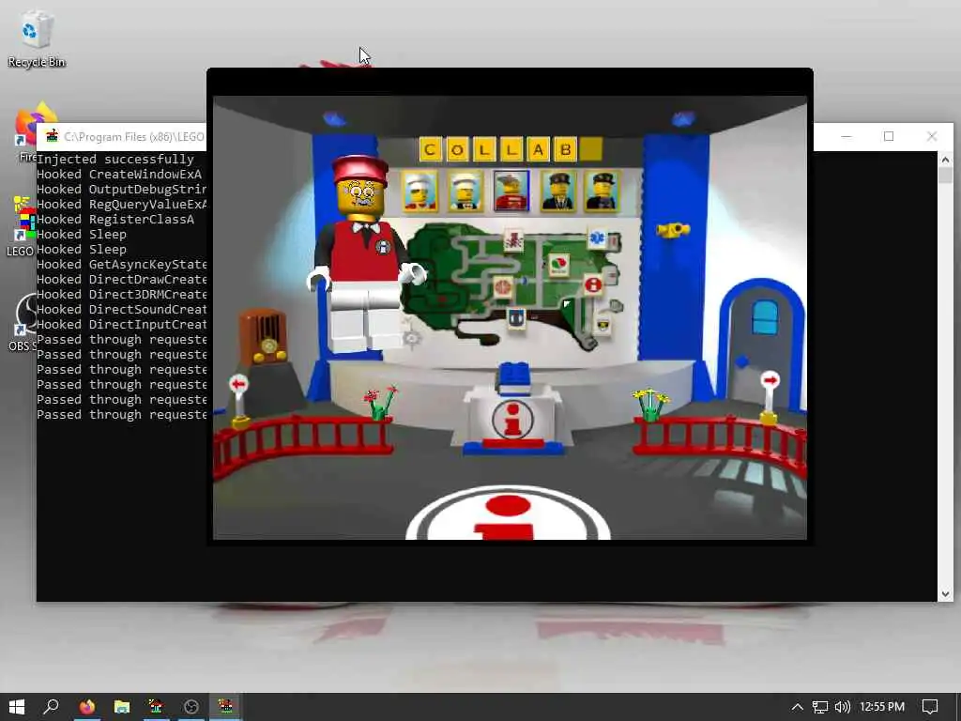Maximize the console window
Screen dimensions: 961x721
click(x=889, y=136)
